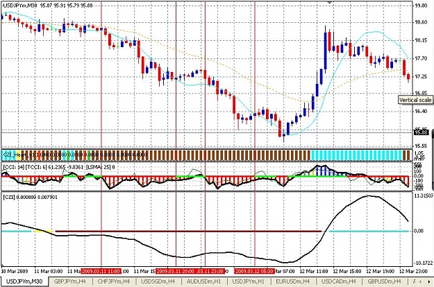Open the GBPJPYm,H4 chart tab
The image size is (434, 287).
(69, 281)
